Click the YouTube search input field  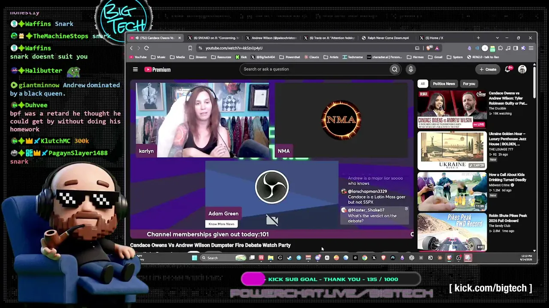(x=315, y=69)
